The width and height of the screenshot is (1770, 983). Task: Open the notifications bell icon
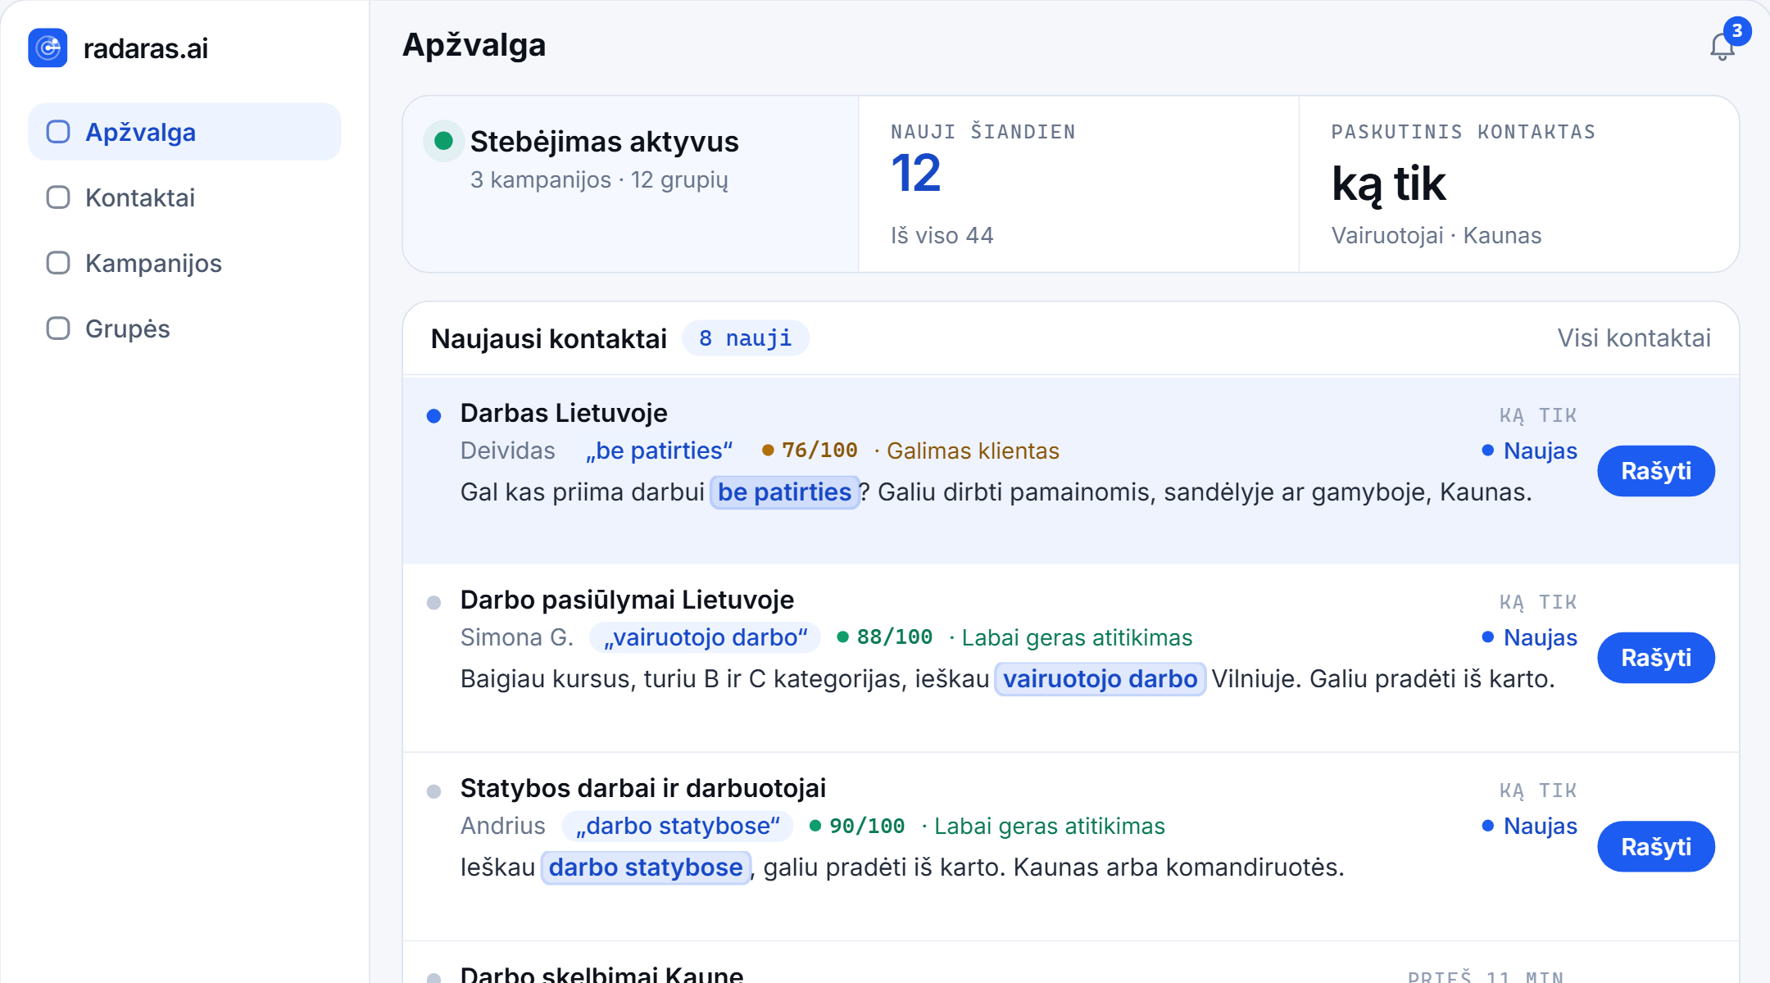(1722, 46)
